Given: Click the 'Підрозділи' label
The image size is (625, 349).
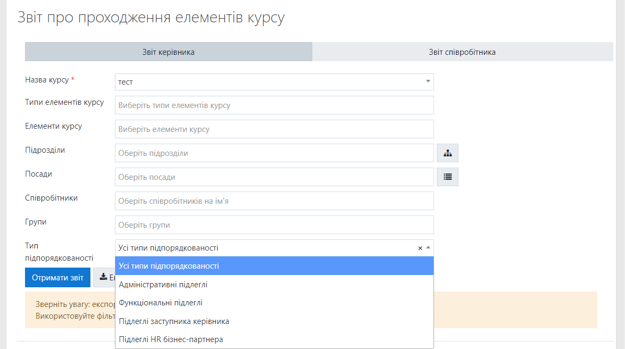Looking at the screenshot, I should (45, 150).
